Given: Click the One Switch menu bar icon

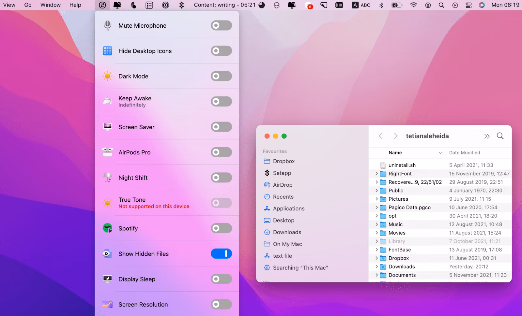Looking at the screenshot, I should [x=102, y=5].
